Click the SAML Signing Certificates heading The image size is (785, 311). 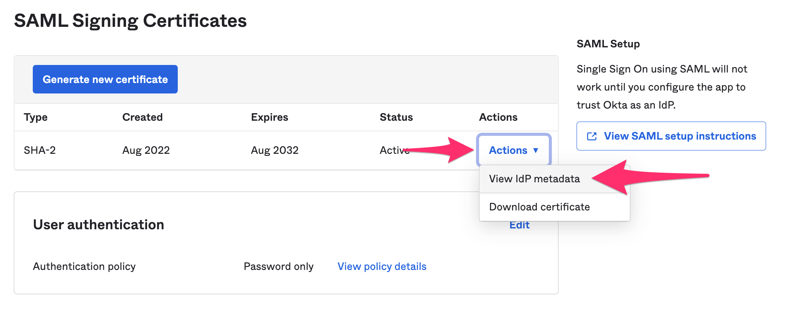[131, 20]
